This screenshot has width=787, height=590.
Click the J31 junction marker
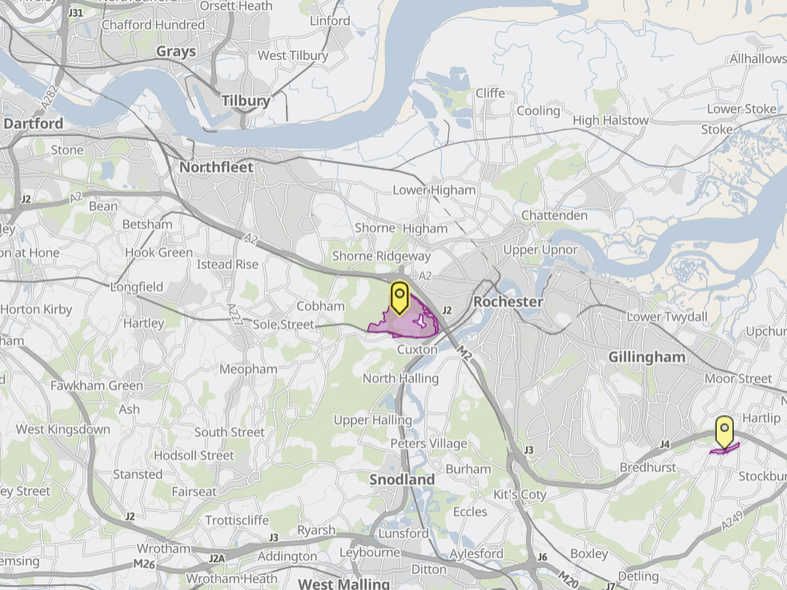[75, 13]
